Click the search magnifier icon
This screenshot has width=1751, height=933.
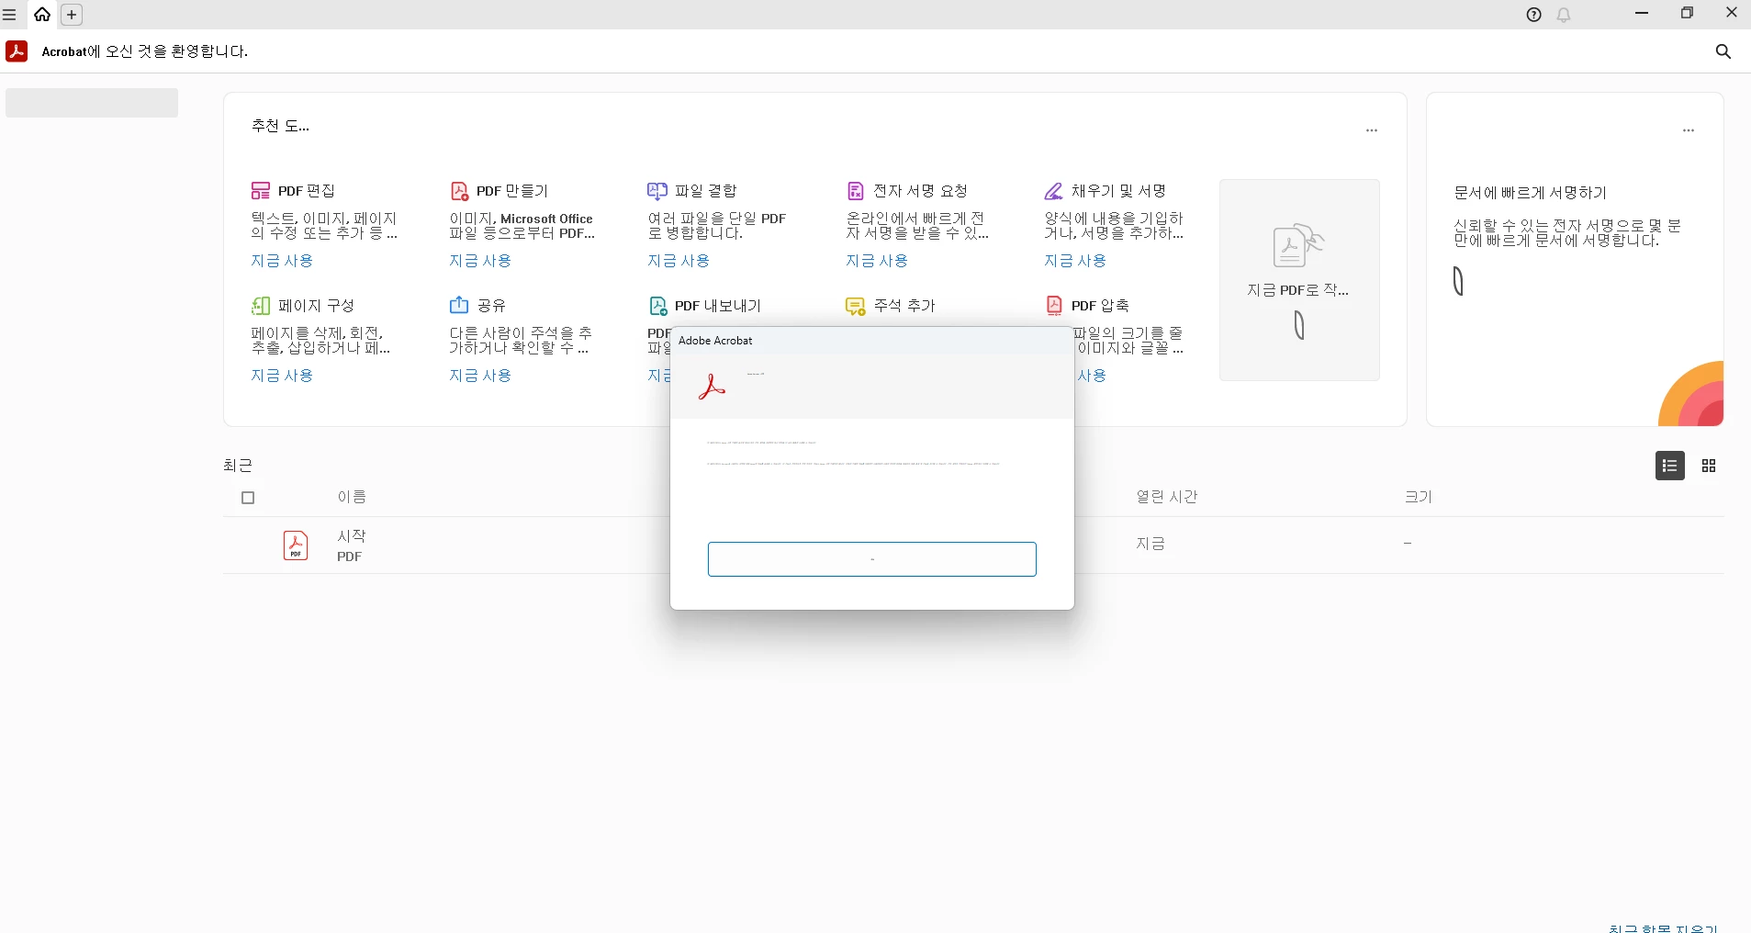pos(1723,51)
